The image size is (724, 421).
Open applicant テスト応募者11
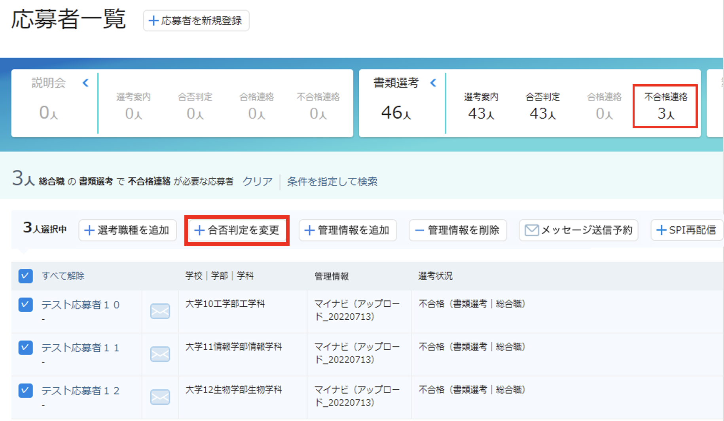pyautogui.click(x=81, y=348)
